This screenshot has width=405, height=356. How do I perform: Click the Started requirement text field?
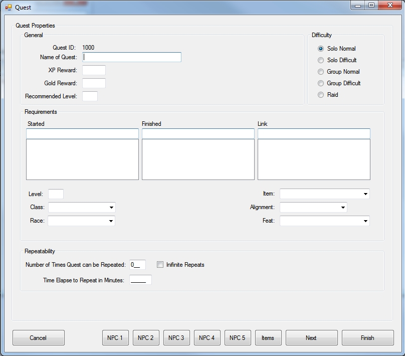coord(82,134)
